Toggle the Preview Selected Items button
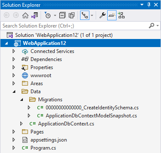161x153 pixels. pos(112,15)
